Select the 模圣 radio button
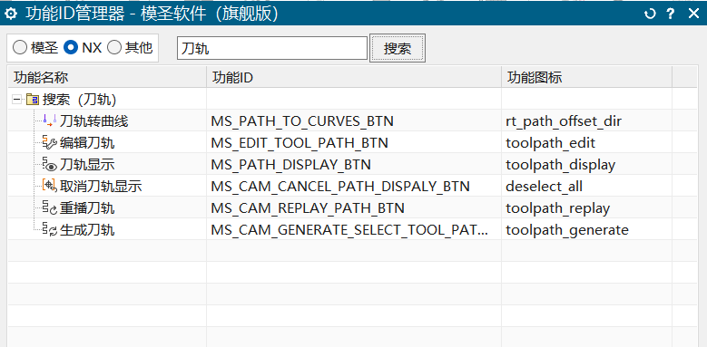This screenshot has height=347, width=707. (20, 47)
